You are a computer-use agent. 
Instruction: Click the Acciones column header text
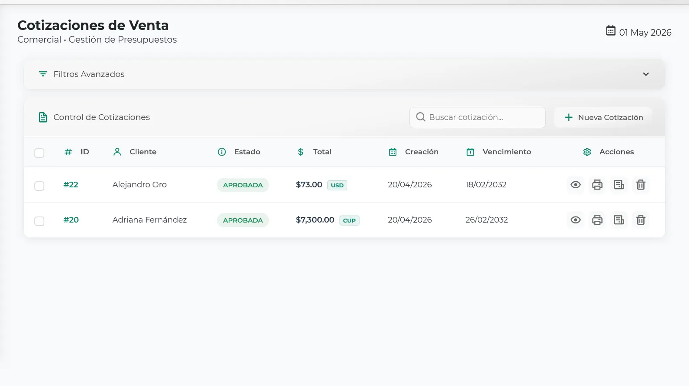point(616,152)
